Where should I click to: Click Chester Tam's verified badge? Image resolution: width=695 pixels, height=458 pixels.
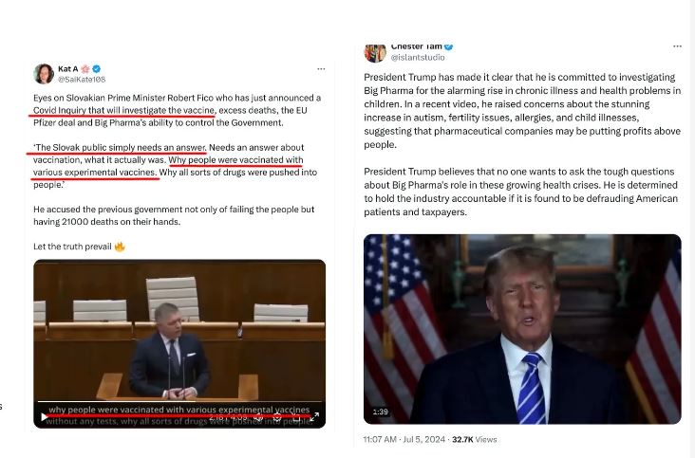point(448,46)
